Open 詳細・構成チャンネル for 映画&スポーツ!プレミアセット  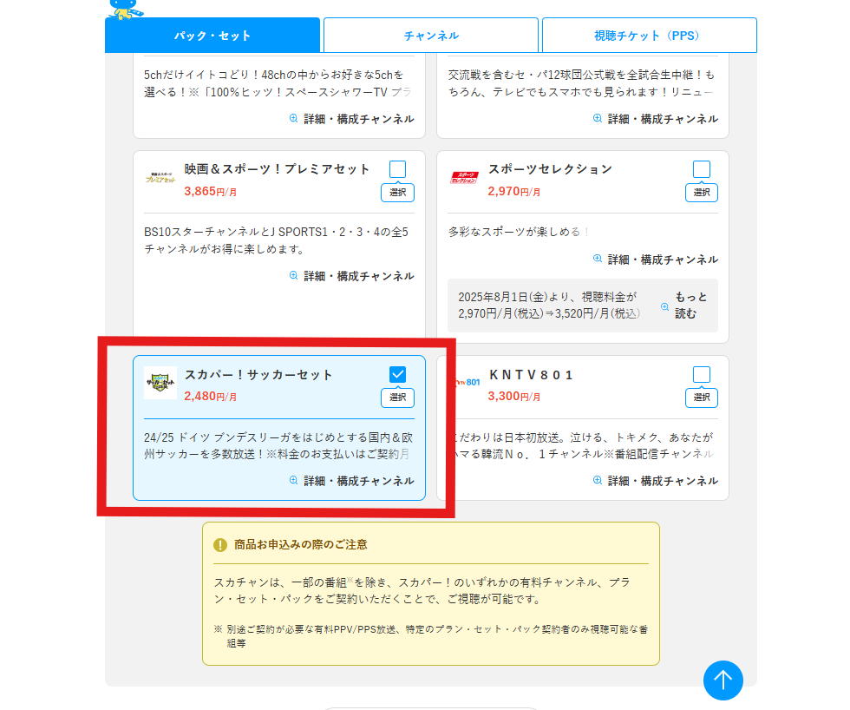(352, 276)
